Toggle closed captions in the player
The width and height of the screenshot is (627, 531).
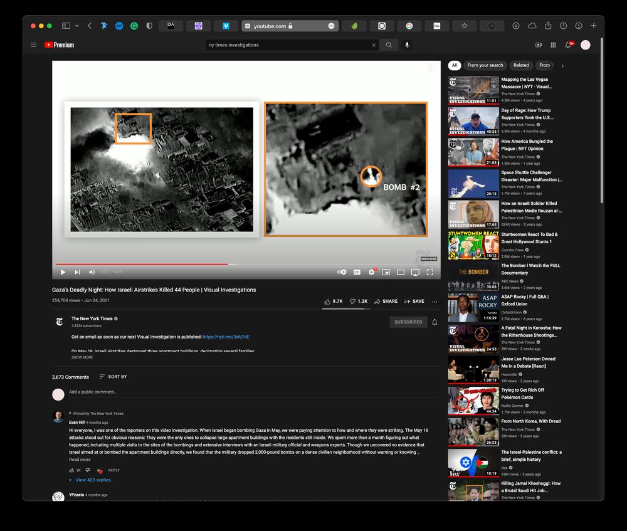click(x=357, y=272)
